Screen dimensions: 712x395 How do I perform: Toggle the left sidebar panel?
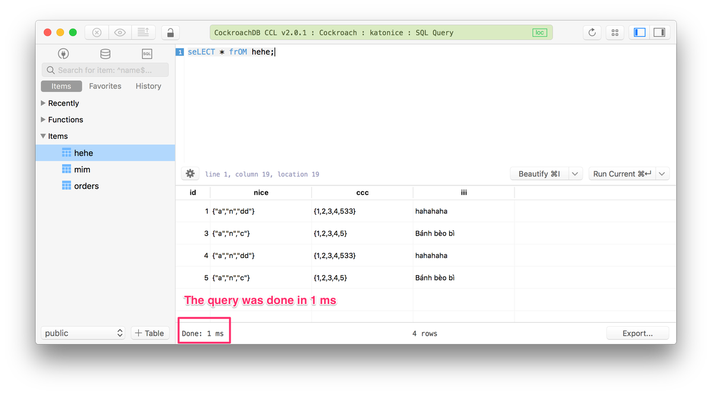[640, 33]
